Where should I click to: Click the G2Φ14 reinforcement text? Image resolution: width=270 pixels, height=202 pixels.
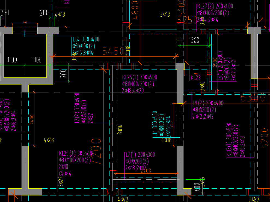[65, 173]
